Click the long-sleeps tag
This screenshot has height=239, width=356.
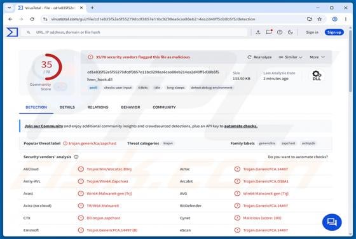click(175, 88)
